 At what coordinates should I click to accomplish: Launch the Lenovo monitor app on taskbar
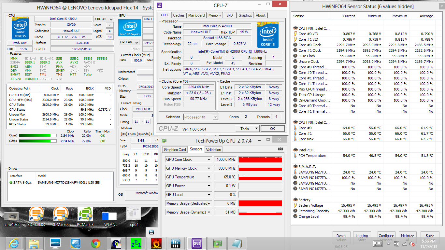click(55, 243)
